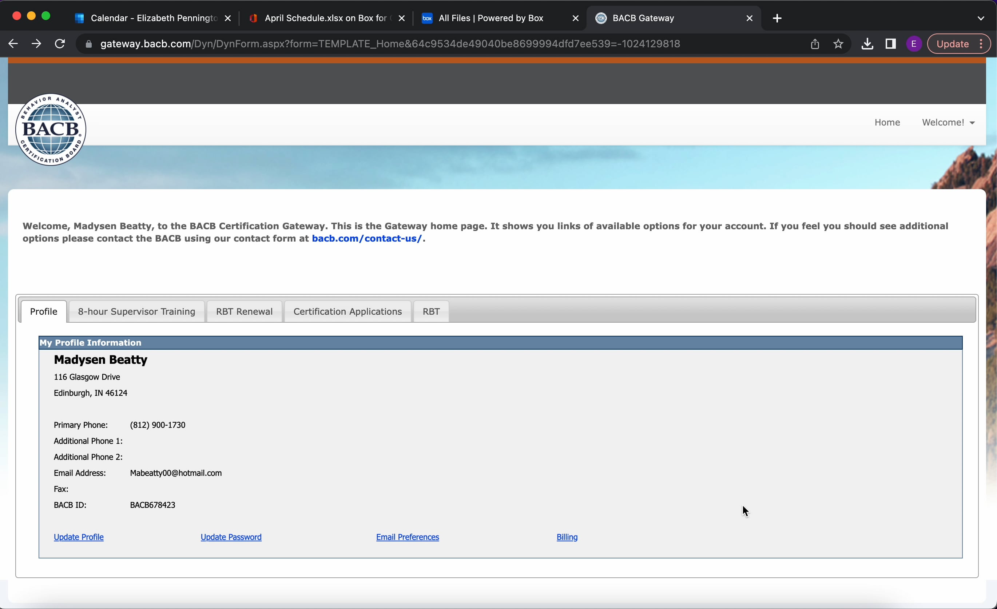Screen dimensions: 997x609
Task: Open the browser downloads icon
Action: pyautogui.click(x=867, y=44)
